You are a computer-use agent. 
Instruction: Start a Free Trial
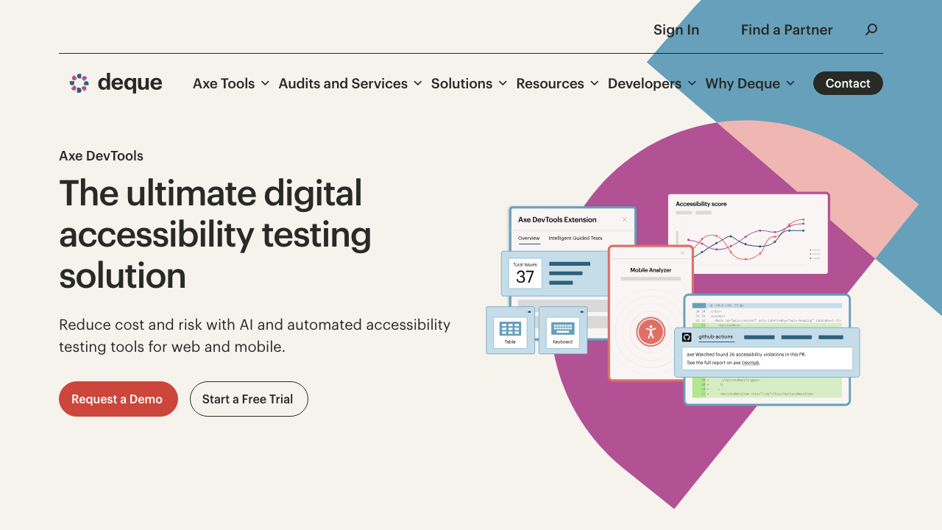(249, 399)
